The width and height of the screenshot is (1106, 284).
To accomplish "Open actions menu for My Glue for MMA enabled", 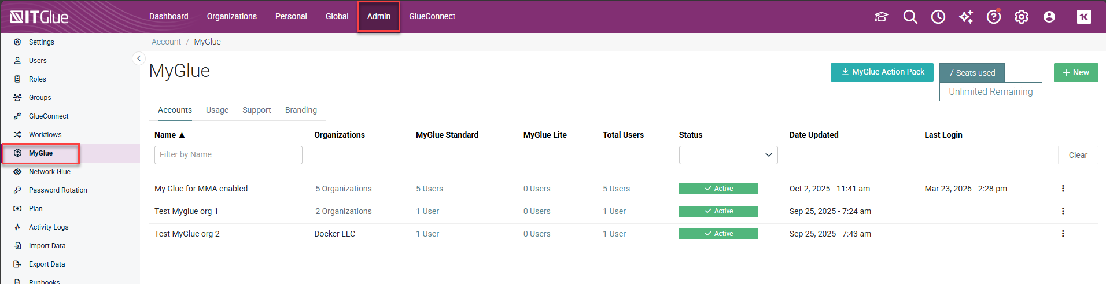I will point(1063,189).
